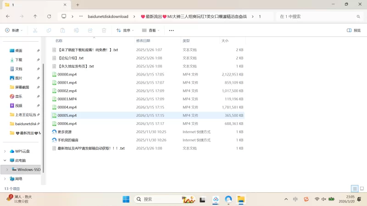Click the Rename icon in toolbar
The image size is (367, 206).
(76, 30)
